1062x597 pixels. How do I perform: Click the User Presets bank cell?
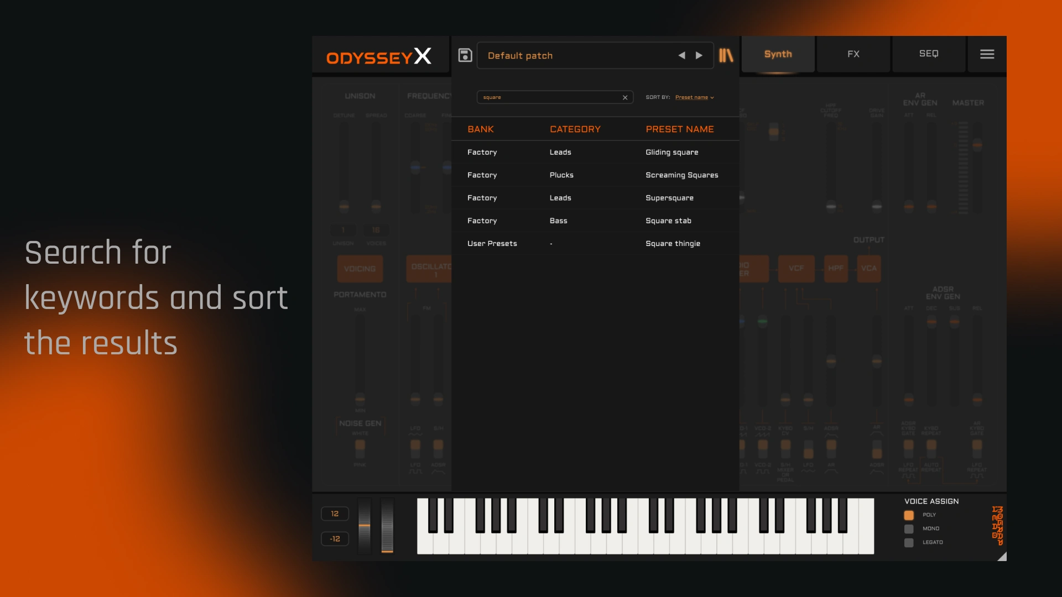click(x=492, y=243)
